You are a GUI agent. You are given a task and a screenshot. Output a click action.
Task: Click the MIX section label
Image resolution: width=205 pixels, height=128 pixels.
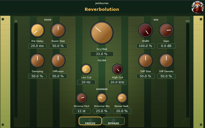pos(156,20)
